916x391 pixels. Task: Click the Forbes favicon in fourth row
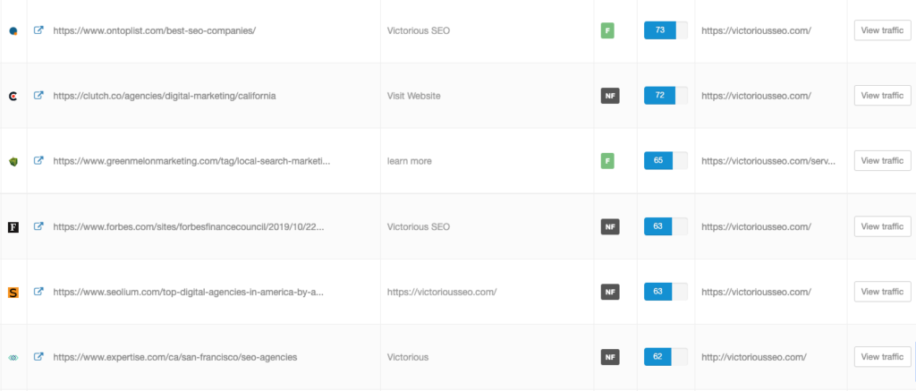coord(13,227)
